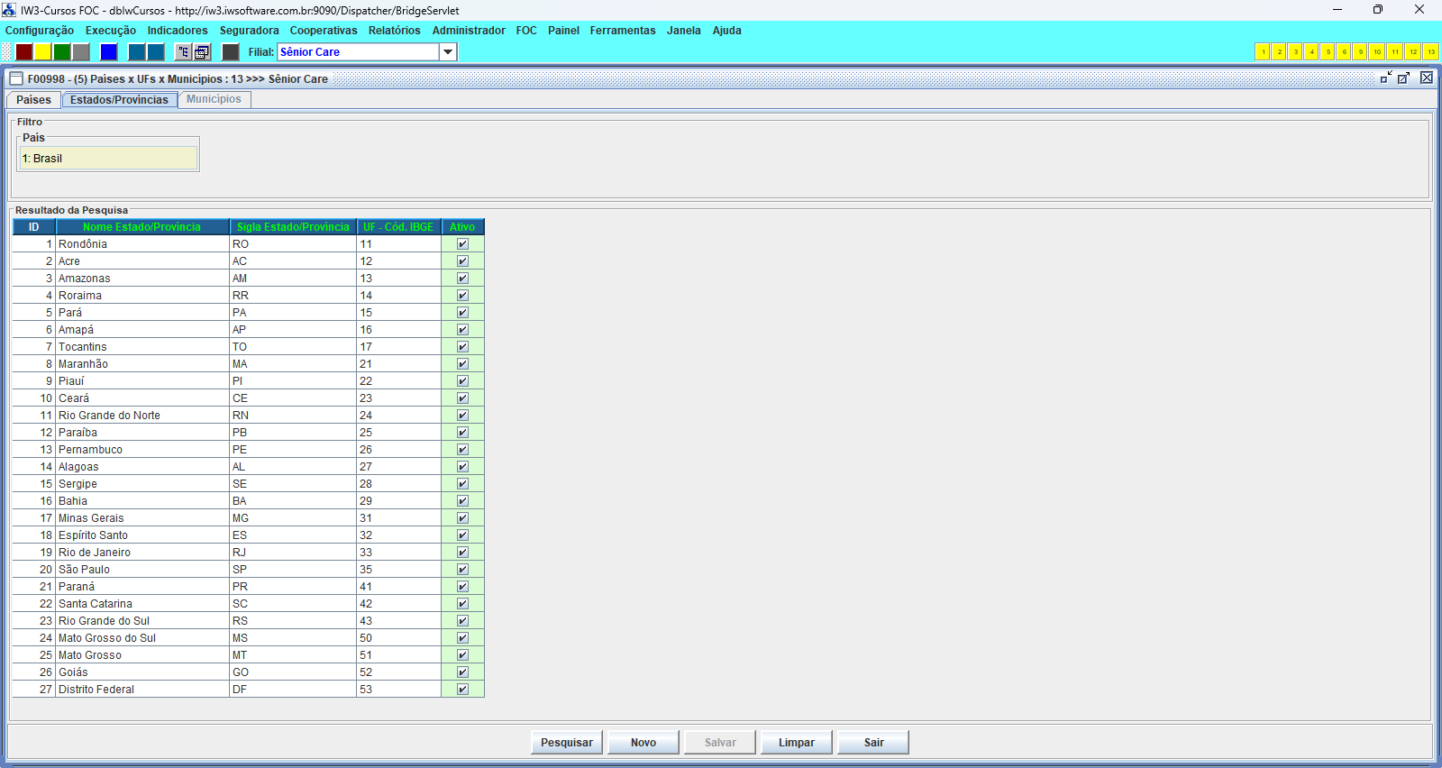Image resolution: width=1442 pixels, height=768 pixels.
Task: Click the yellow shortcut button numbered 6
Action: [x=1344, y=52]
